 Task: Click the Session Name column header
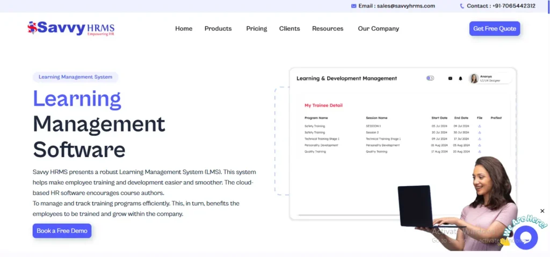[377, 118]
